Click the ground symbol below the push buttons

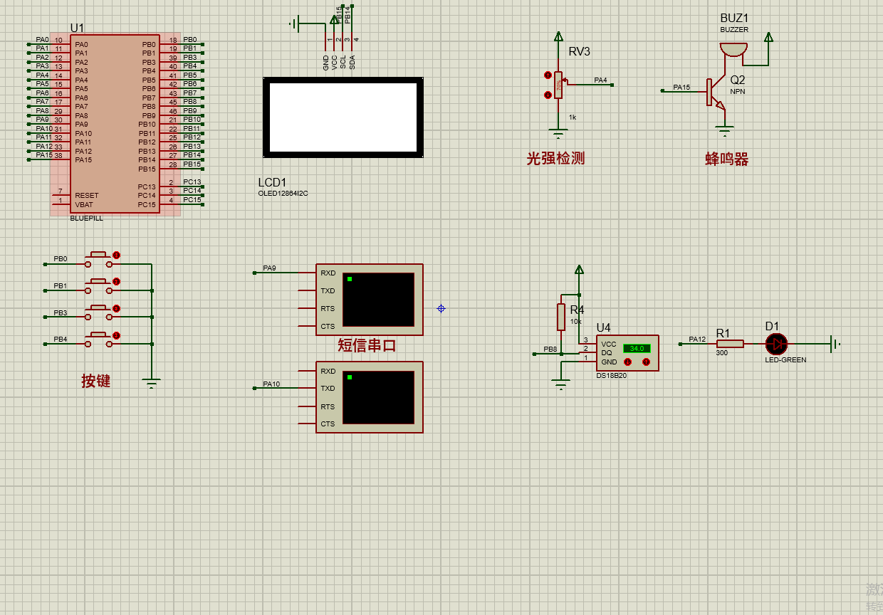[x=152, y=384]
